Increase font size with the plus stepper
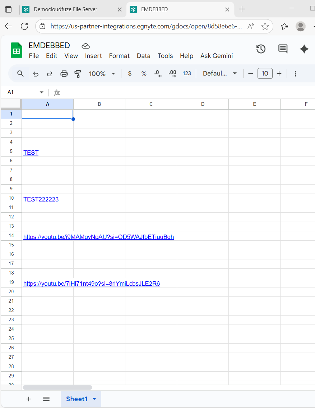This screenshot has height=408, width=315. coord(279,73)
